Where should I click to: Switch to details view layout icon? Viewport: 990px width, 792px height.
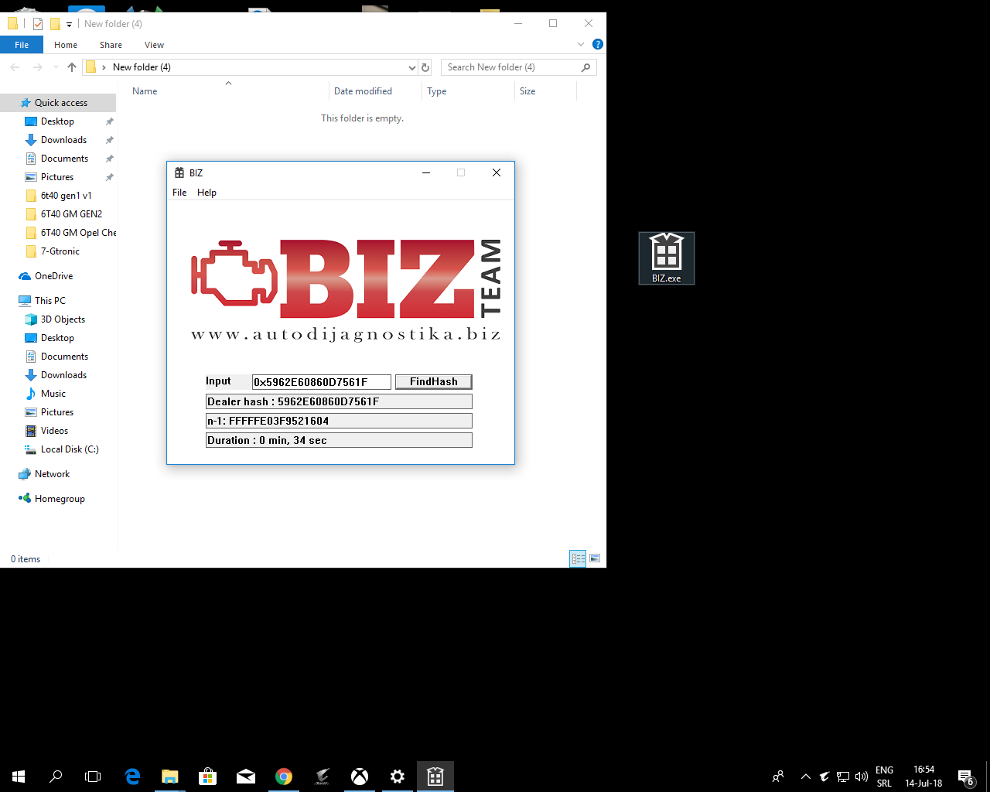click(x=578, y=558)
